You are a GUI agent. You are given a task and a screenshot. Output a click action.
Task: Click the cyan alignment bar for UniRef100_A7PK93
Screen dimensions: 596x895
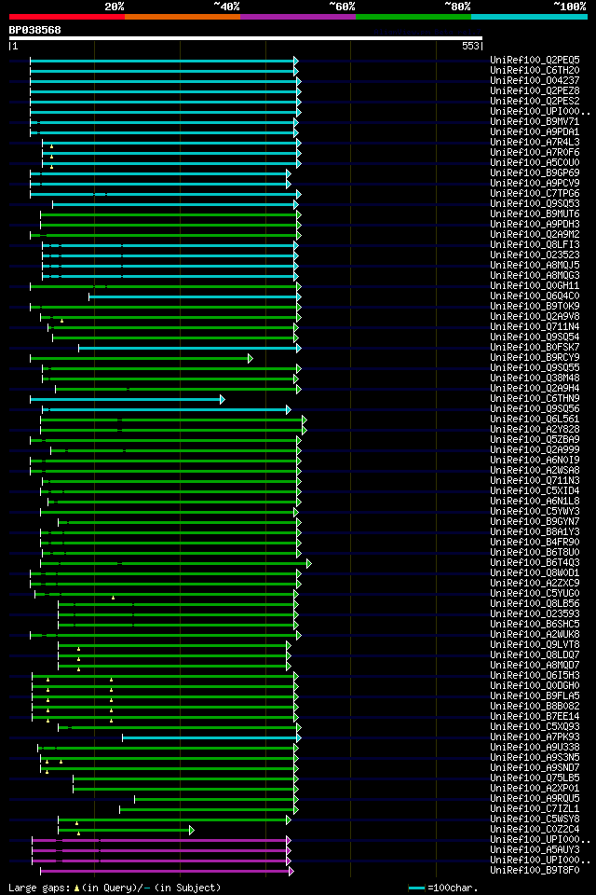[210, 738]
